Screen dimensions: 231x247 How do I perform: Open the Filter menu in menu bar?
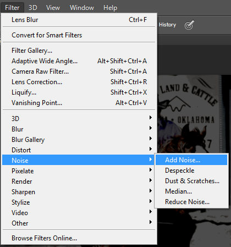click(x=12, y=8)
